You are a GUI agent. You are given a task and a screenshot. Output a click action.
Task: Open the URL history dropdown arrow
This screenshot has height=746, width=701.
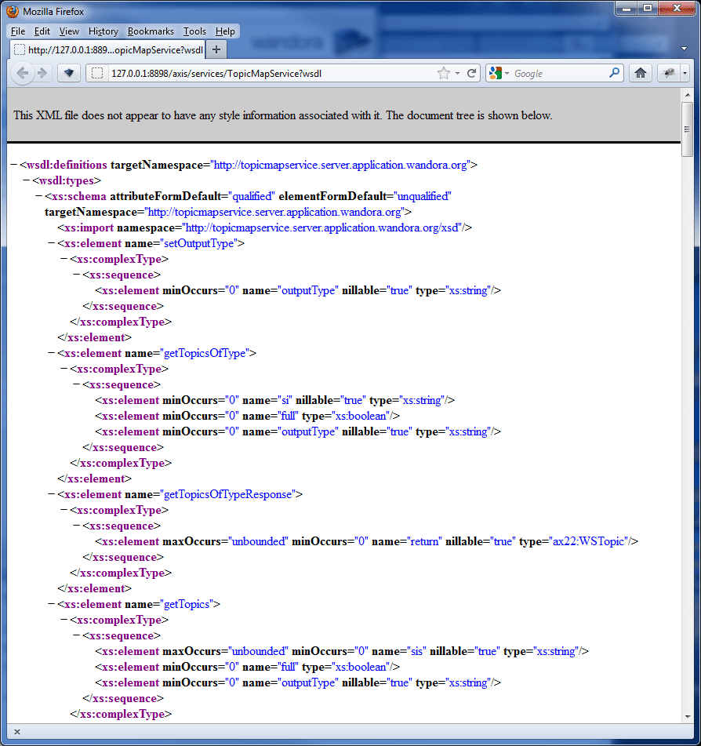[458, 73]
